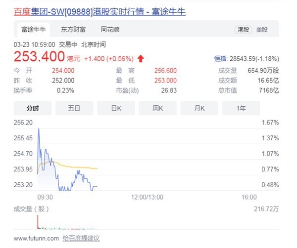Click the 09:30 time axis label

click(45, 197)
